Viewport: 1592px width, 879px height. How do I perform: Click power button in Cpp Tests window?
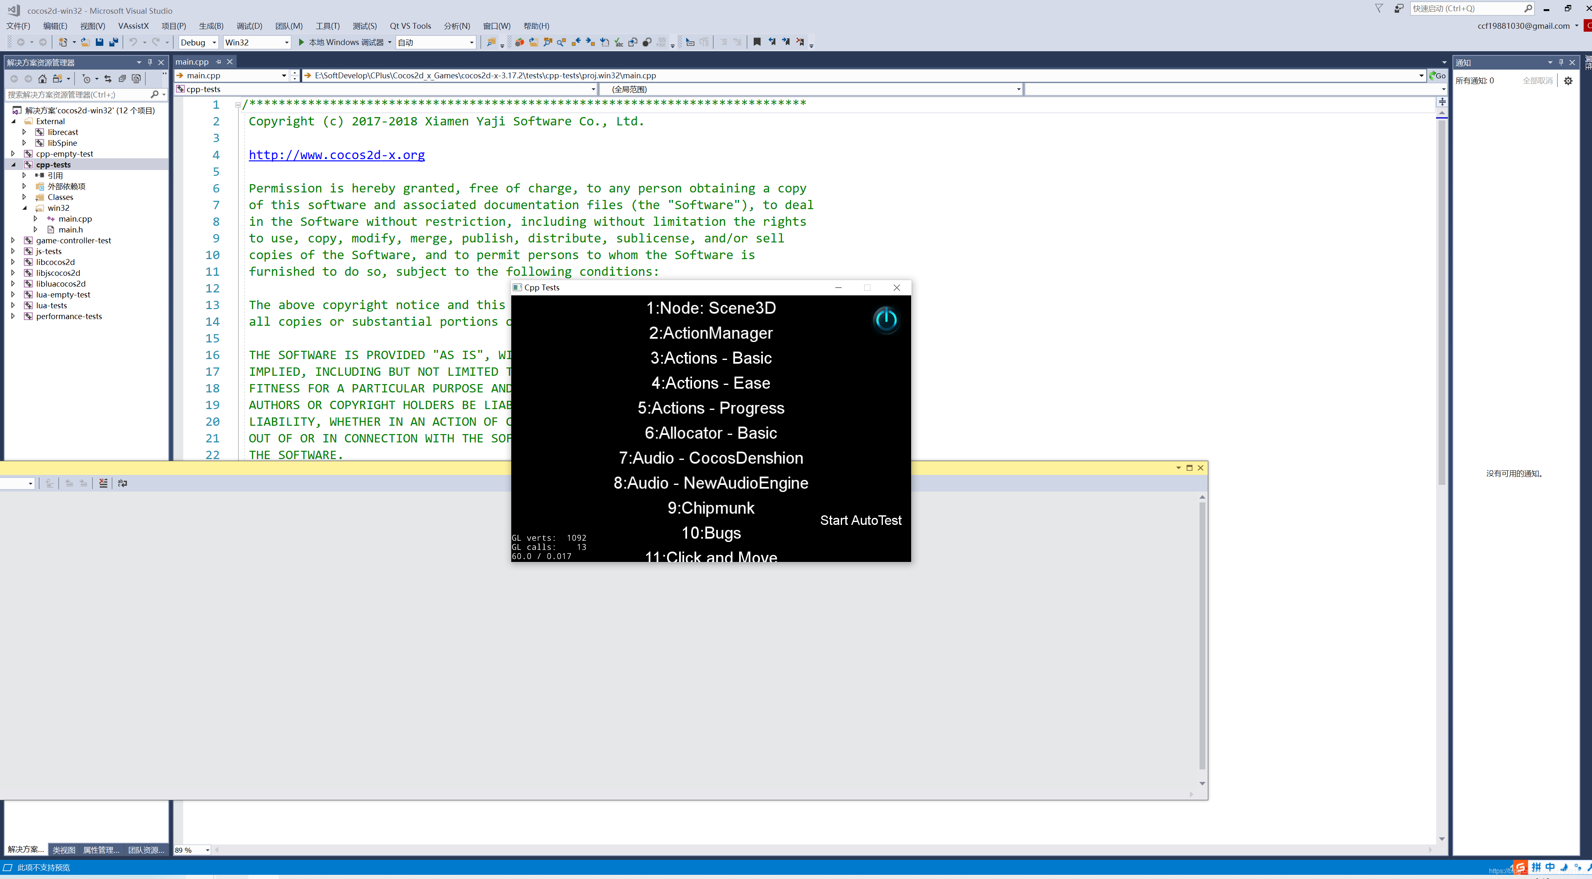886,320
